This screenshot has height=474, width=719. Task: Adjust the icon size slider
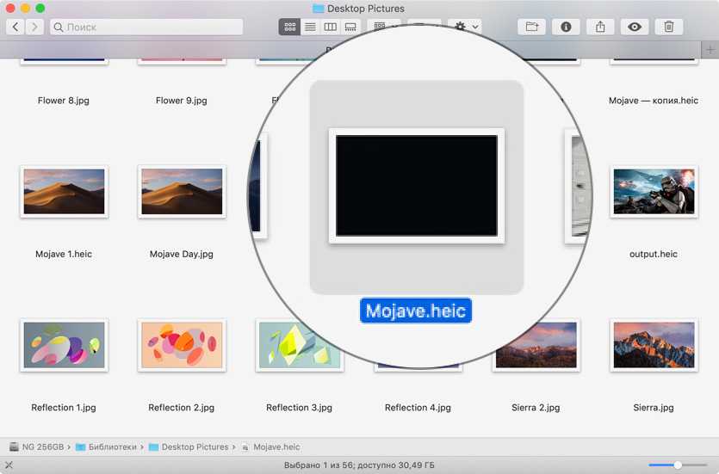(678, 465)
